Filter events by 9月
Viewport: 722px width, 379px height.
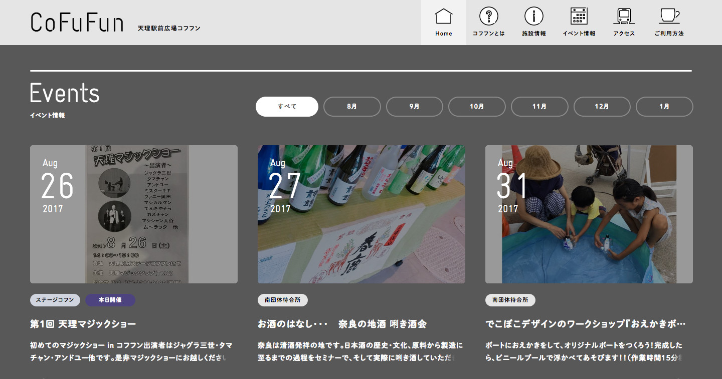414,107
